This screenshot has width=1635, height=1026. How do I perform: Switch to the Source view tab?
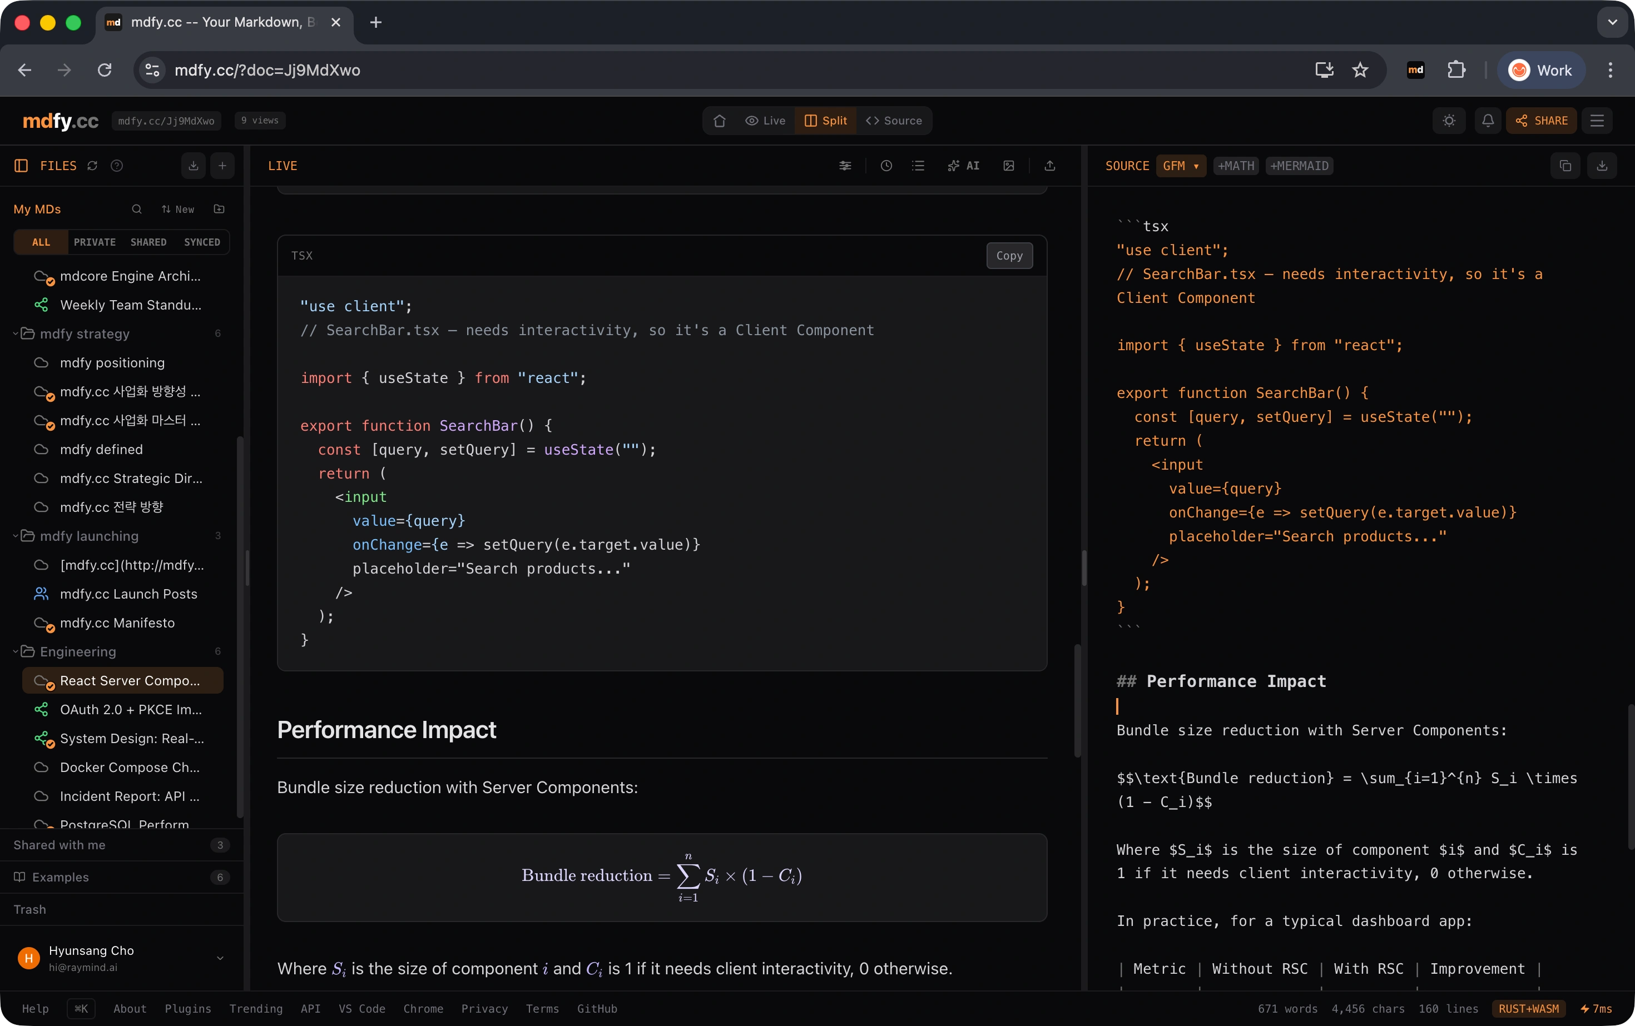point(894,121)
